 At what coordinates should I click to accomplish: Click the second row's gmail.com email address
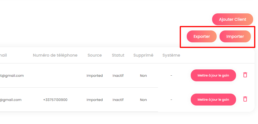pyautogui.click(x=11, y=100)
